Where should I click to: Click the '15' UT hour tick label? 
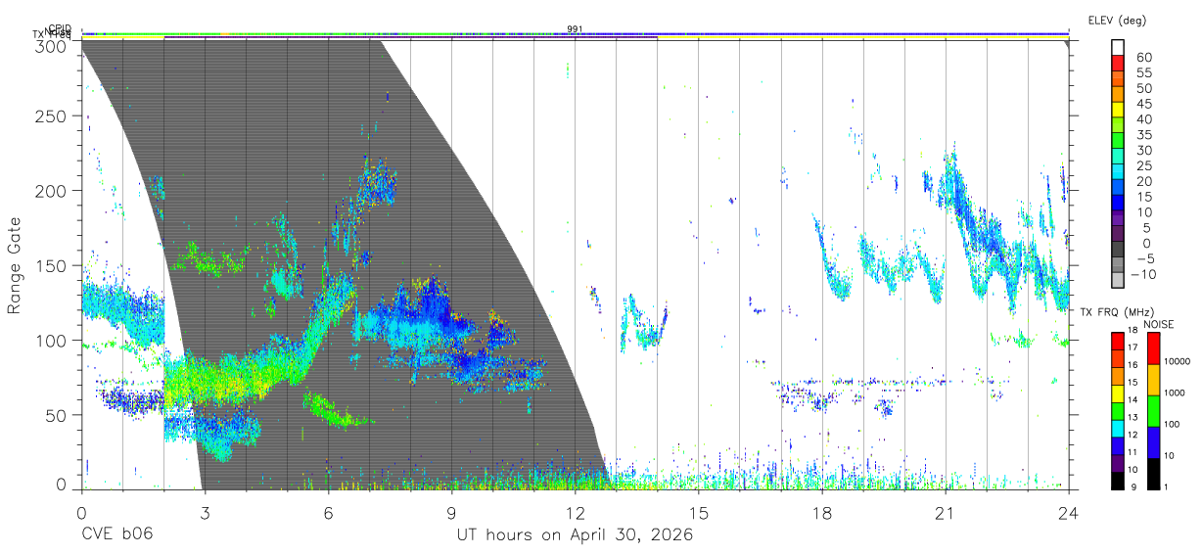(x=698, y=512)
